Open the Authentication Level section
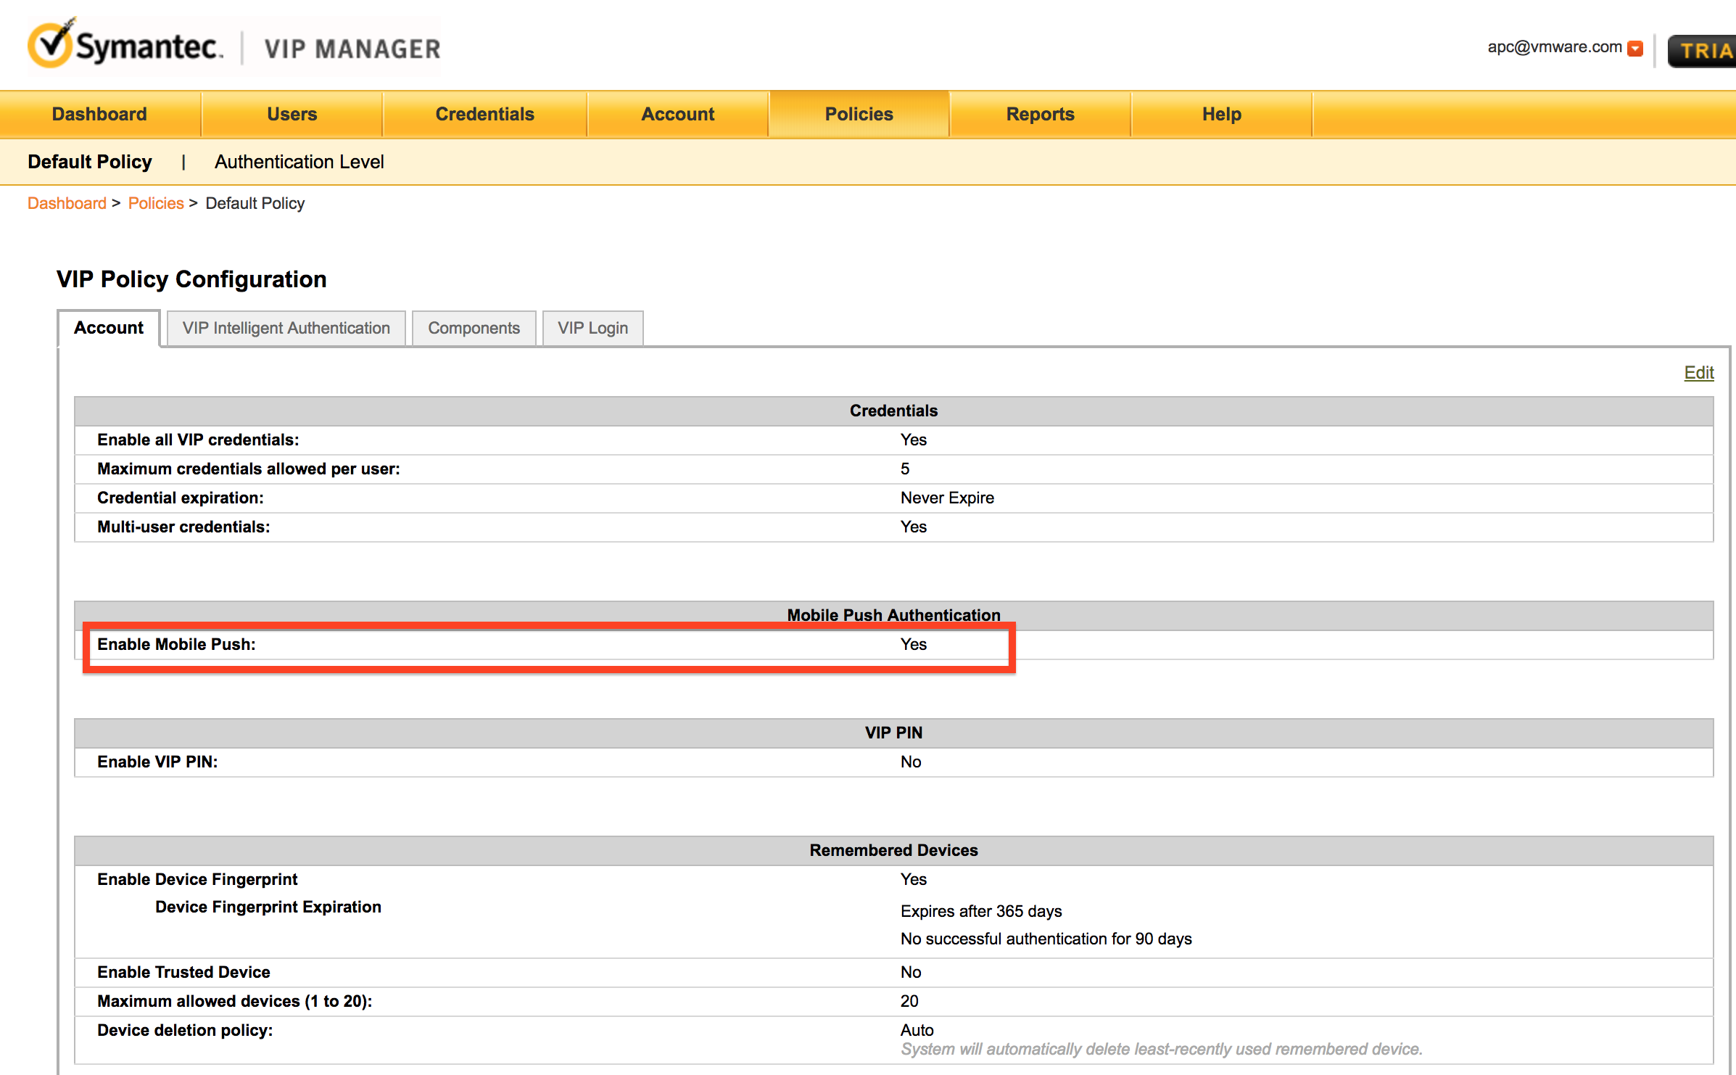The image size is (1736, 1075). [299, 162]
